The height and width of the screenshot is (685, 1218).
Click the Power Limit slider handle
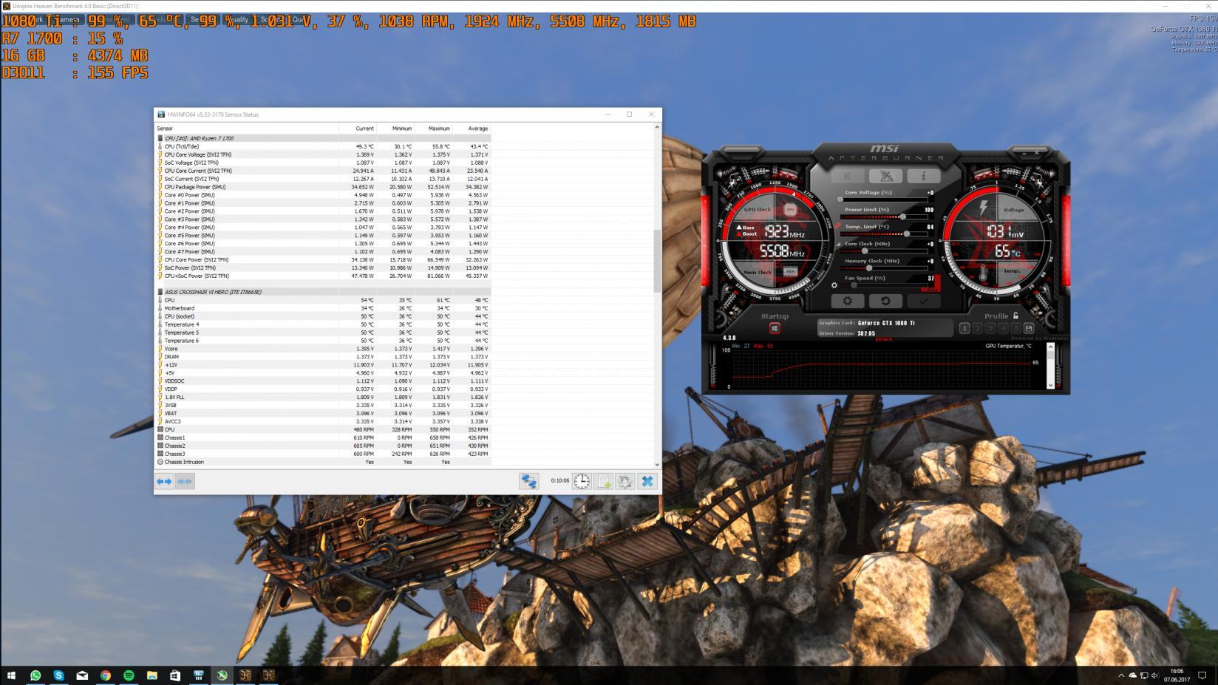pyautogui.click(x=903, y=217)
